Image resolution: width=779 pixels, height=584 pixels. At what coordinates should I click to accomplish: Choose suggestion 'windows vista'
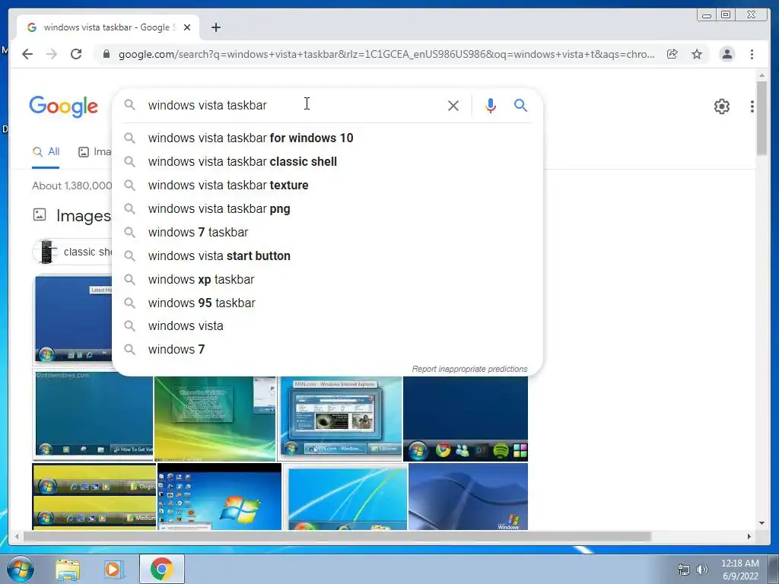[328, 325]
